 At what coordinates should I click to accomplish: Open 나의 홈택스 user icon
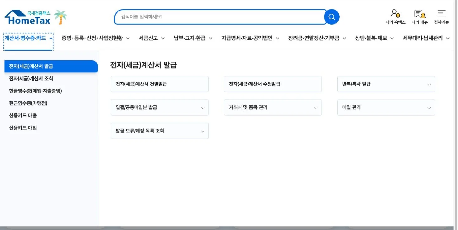click(395, 17)
